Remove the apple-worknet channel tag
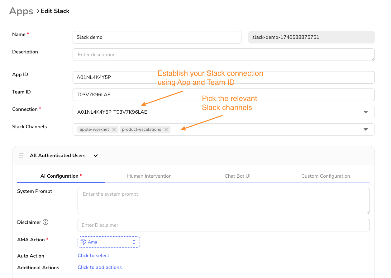 114,130
